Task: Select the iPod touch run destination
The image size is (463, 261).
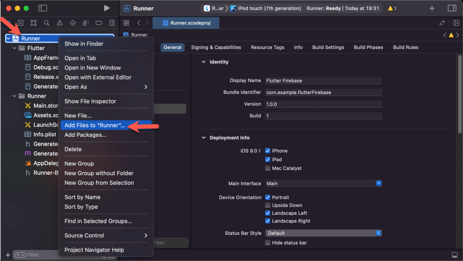Action: coord(266,8)
